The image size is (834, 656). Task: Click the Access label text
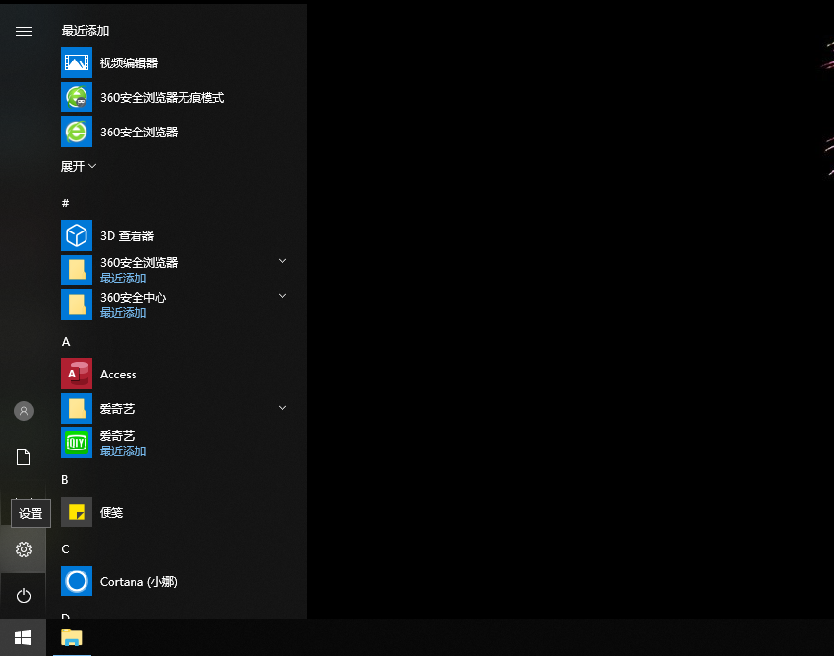point(118,375)
